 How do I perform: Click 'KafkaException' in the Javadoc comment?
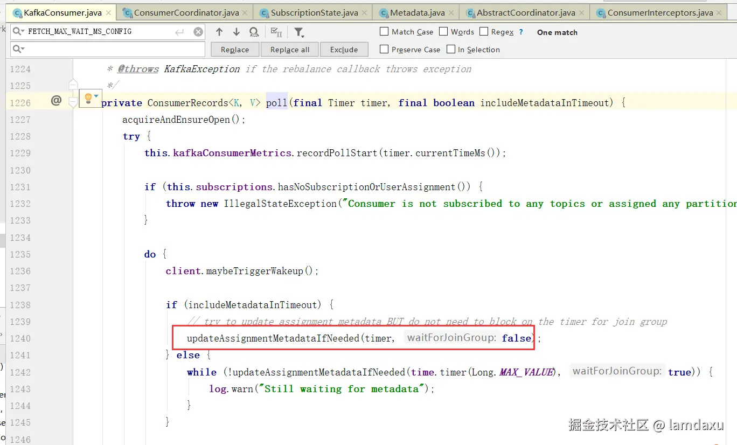[x=202, y=69]
